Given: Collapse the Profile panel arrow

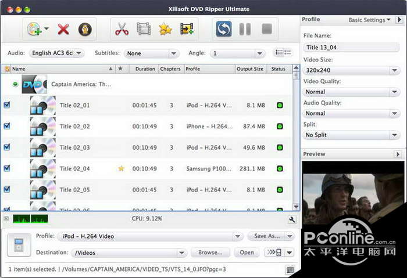Looking at the screenshot, I should tap(399, 20).
